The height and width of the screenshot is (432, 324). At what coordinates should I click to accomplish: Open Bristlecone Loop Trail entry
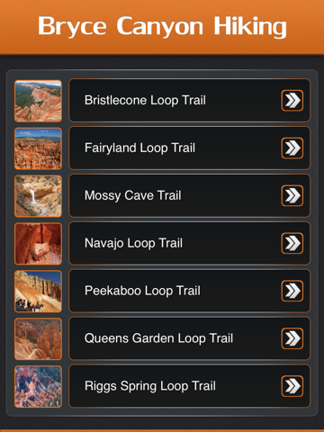tap(189, 101)
